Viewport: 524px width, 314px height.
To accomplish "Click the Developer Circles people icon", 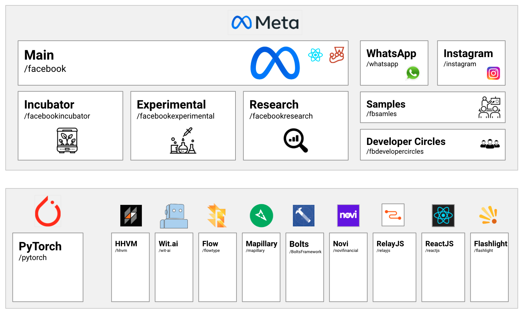I will (490, 144).
